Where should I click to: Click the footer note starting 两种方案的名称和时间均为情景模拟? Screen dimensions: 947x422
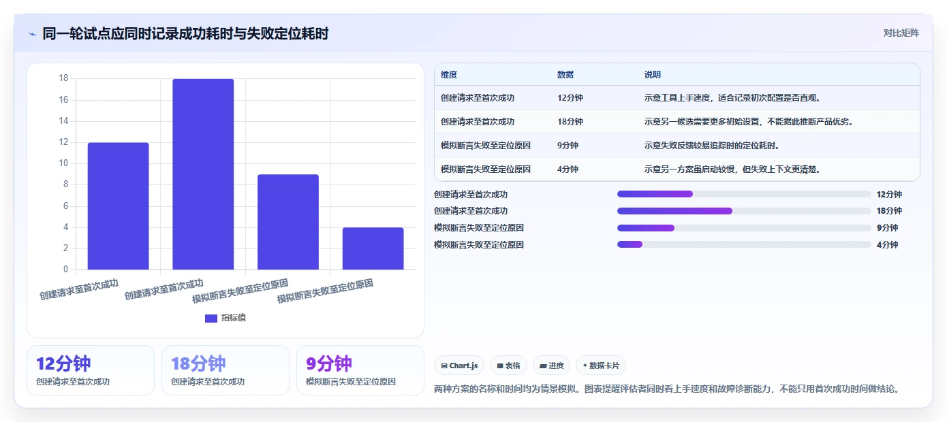[667, 389]
